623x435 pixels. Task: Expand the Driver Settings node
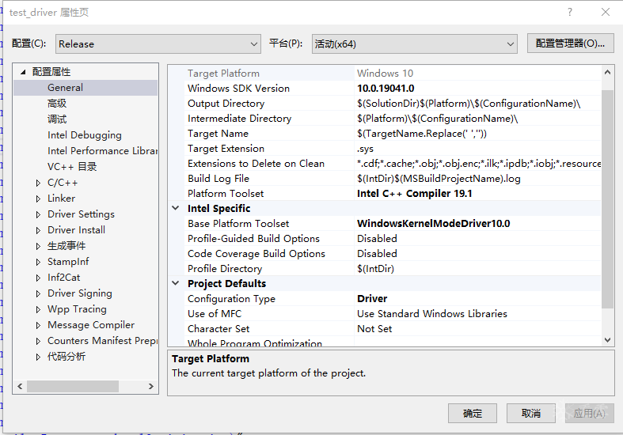pos(38,214)
